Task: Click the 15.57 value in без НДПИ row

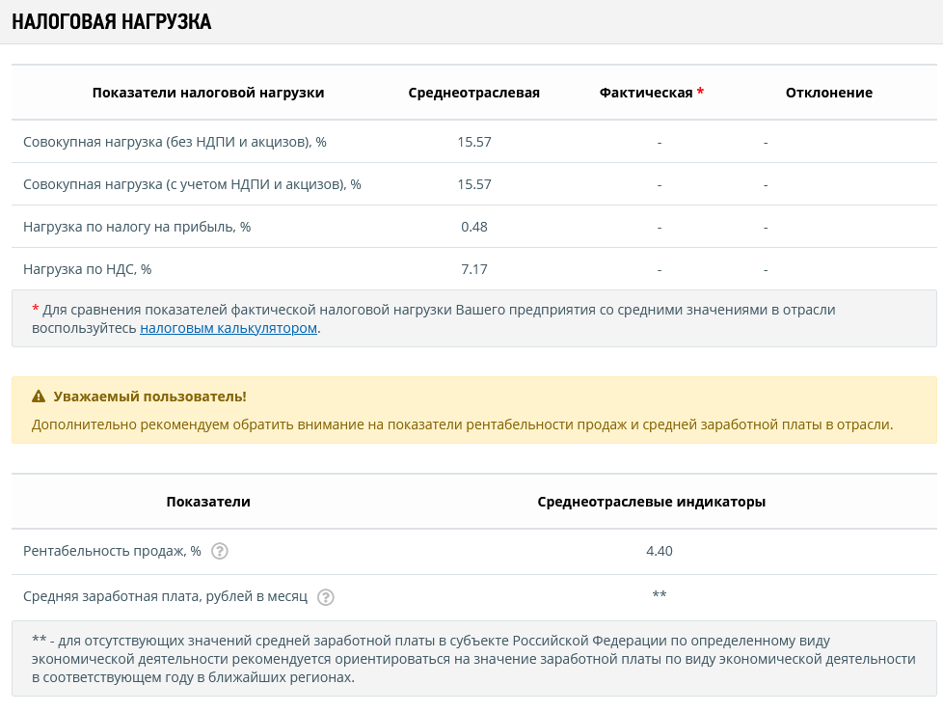Action: (473, 142)
